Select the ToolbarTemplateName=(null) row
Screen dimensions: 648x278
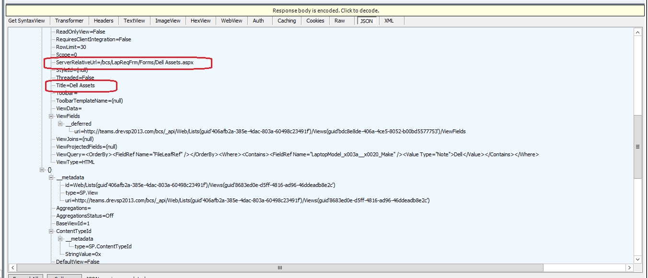(90, 101)
